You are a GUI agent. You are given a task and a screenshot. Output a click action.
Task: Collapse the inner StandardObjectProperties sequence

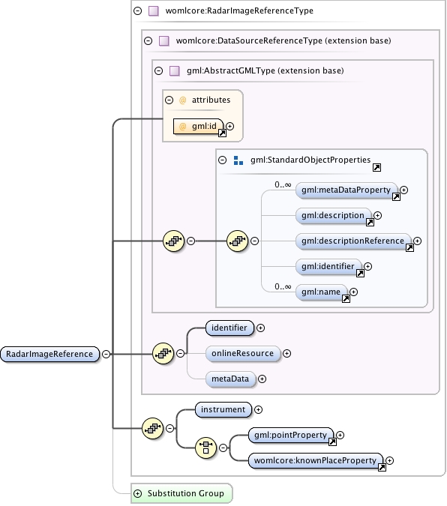[254, 241]
